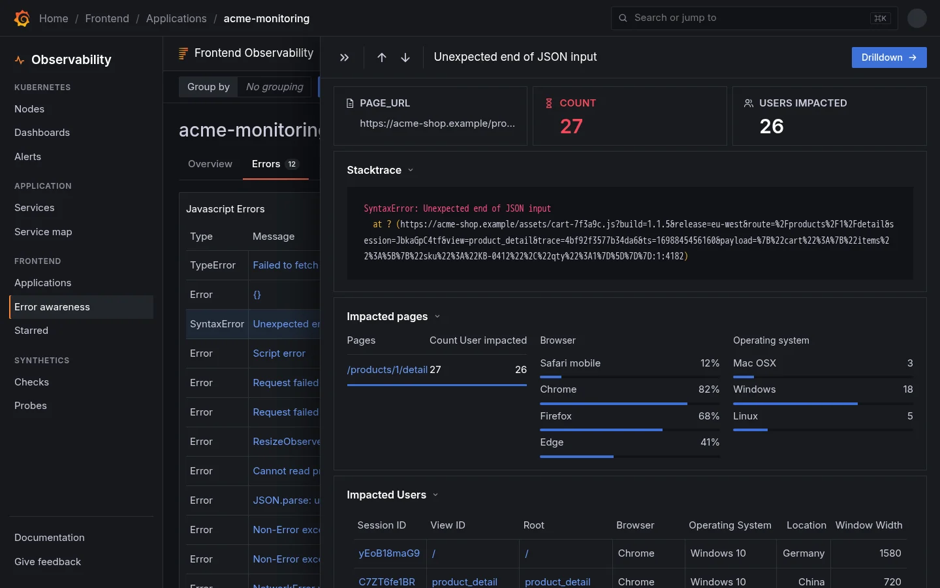Click the COUNT hourglass icon
The image size is (940, 588).
[x=549, y=103]
